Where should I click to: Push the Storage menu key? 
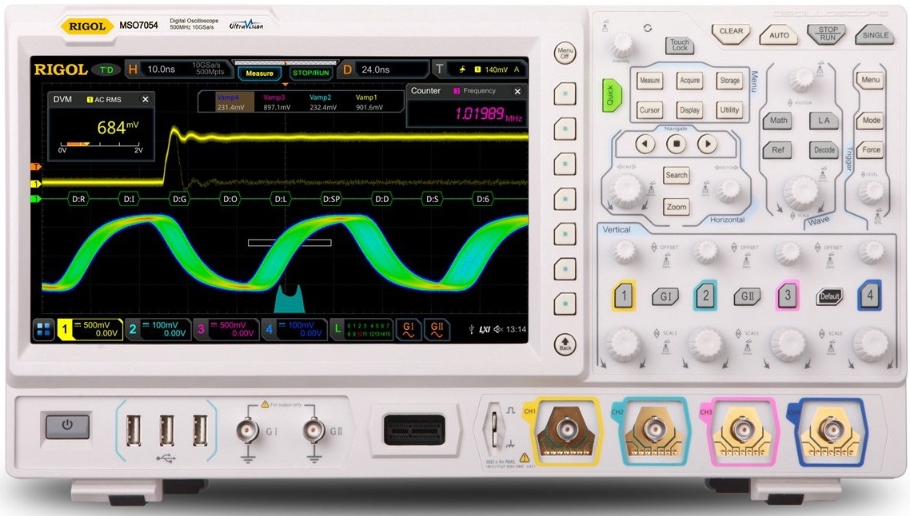pyautogui.click(x=729, y=81)
